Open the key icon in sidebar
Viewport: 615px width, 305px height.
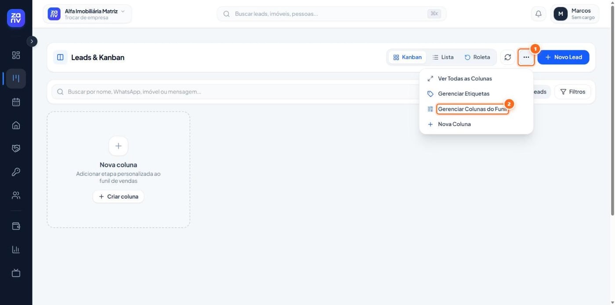click(x=16, y=172)
